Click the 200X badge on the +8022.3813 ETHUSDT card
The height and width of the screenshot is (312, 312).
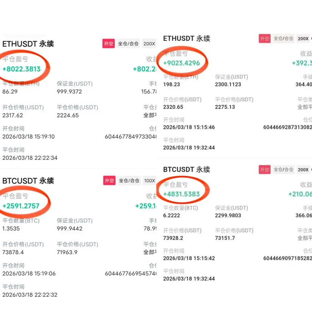[x=149, y=44]
